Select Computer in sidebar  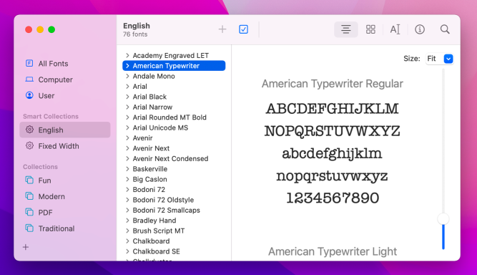(x=65, y=79)
